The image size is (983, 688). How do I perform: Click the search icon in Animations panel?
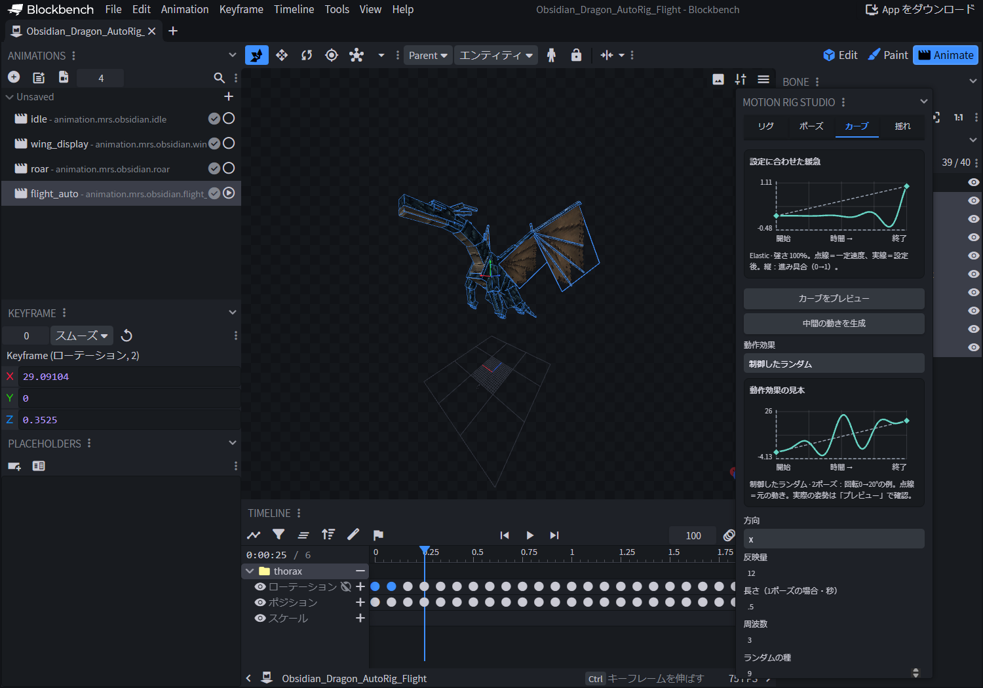(220, 78)
